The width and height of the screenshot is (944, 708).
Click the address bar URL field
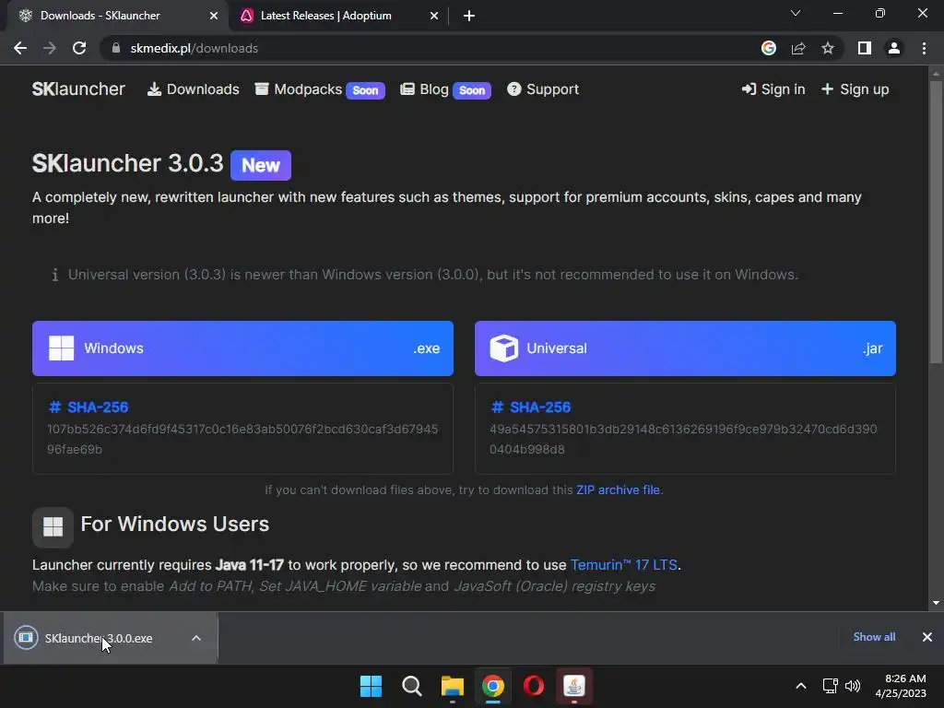pos(433,48)
